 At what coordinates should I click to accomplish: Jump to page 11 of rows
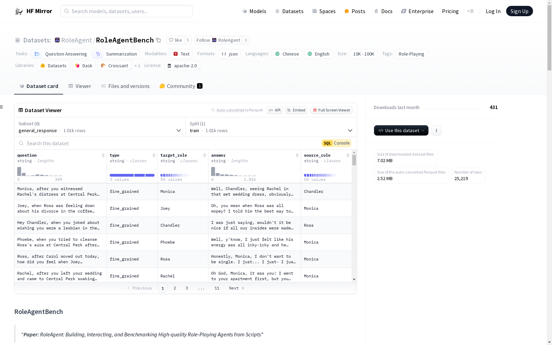click(x=217, y=288)
